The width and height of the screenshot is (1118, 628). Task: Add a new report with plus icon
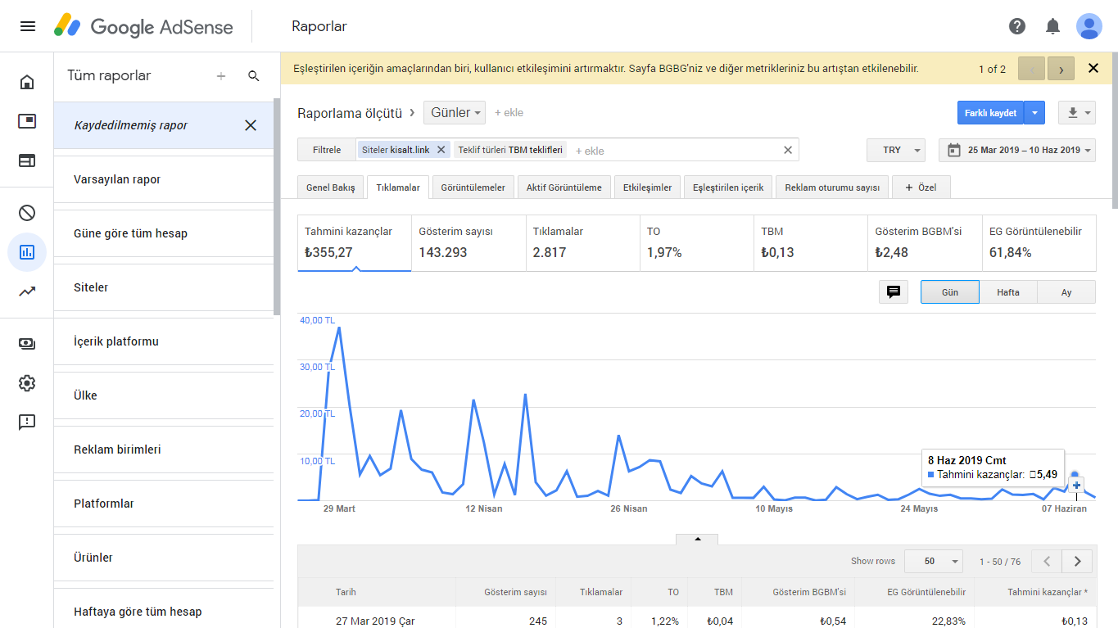pos(221,76)
